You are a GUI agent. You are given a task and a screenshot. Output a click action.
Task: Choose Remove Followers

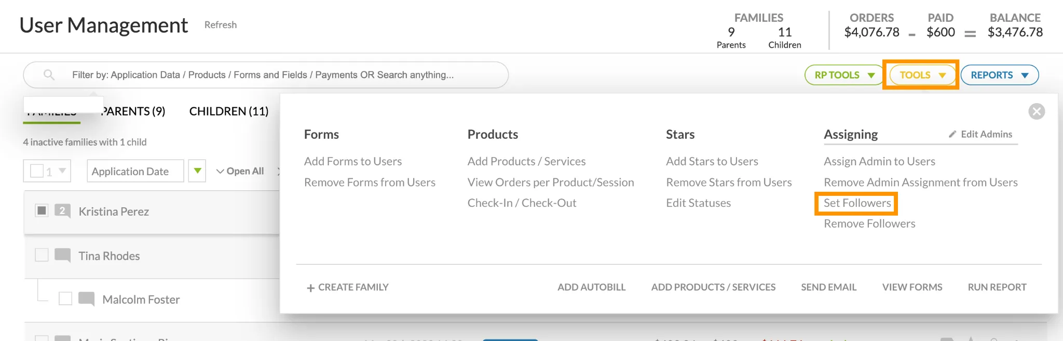point(869,224)
